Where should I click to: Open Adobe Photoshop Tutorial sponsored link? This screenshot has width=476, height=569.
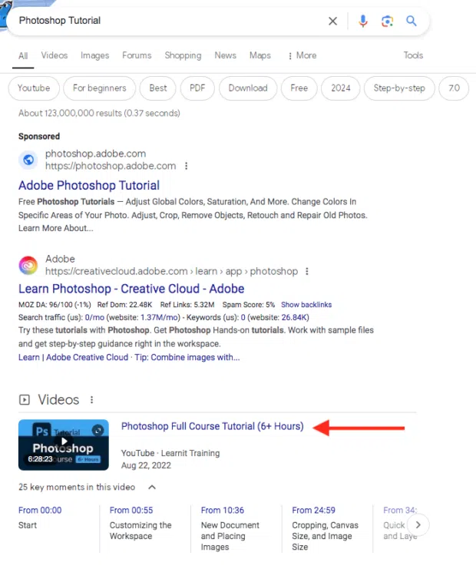89,185
